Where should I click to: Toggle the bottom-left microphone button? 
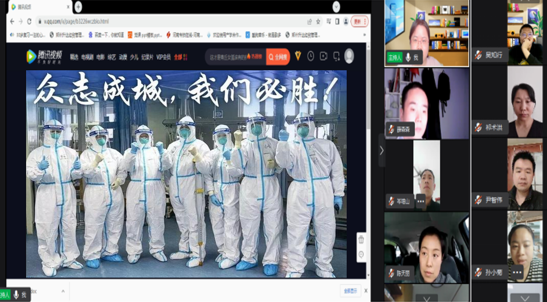tap(16, 295)
